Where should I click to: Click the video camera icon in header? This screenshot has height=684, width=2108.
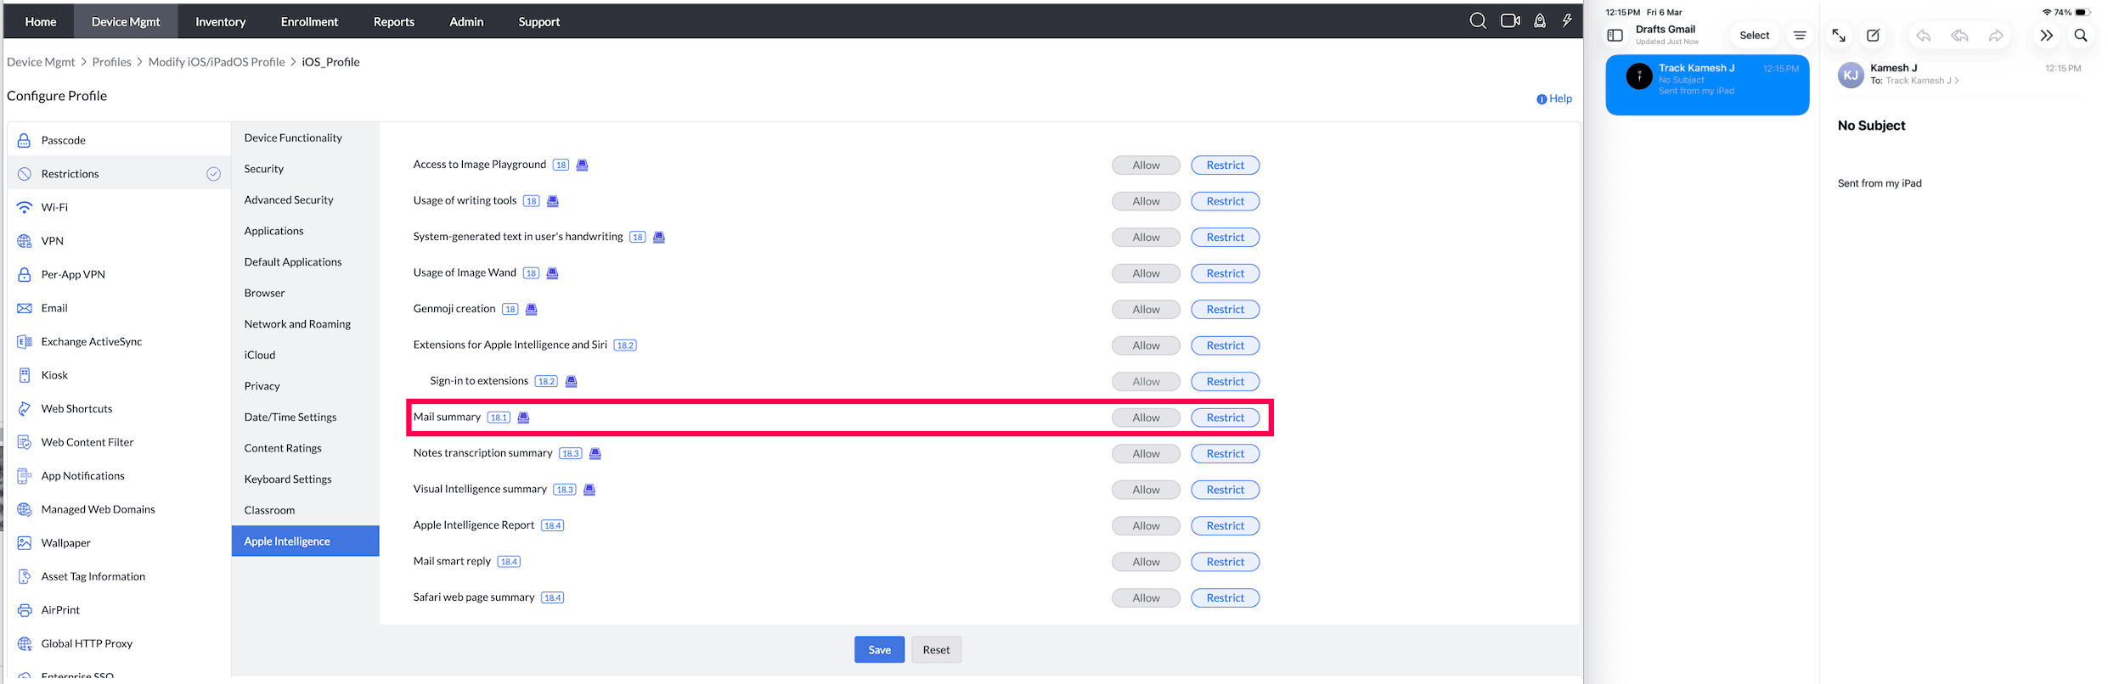[1510, 21]
